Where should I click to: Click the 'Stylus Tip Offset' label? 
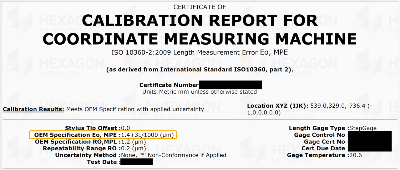93,128
